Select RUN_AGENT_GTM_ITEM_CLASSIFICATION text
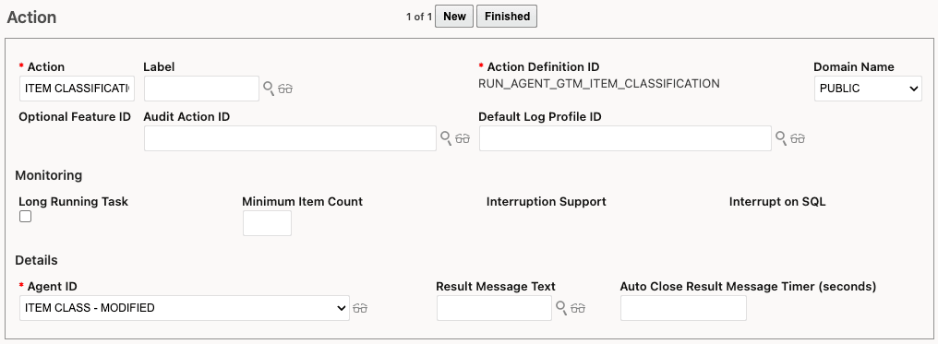938x344 pixels. (x=599, y=84)
